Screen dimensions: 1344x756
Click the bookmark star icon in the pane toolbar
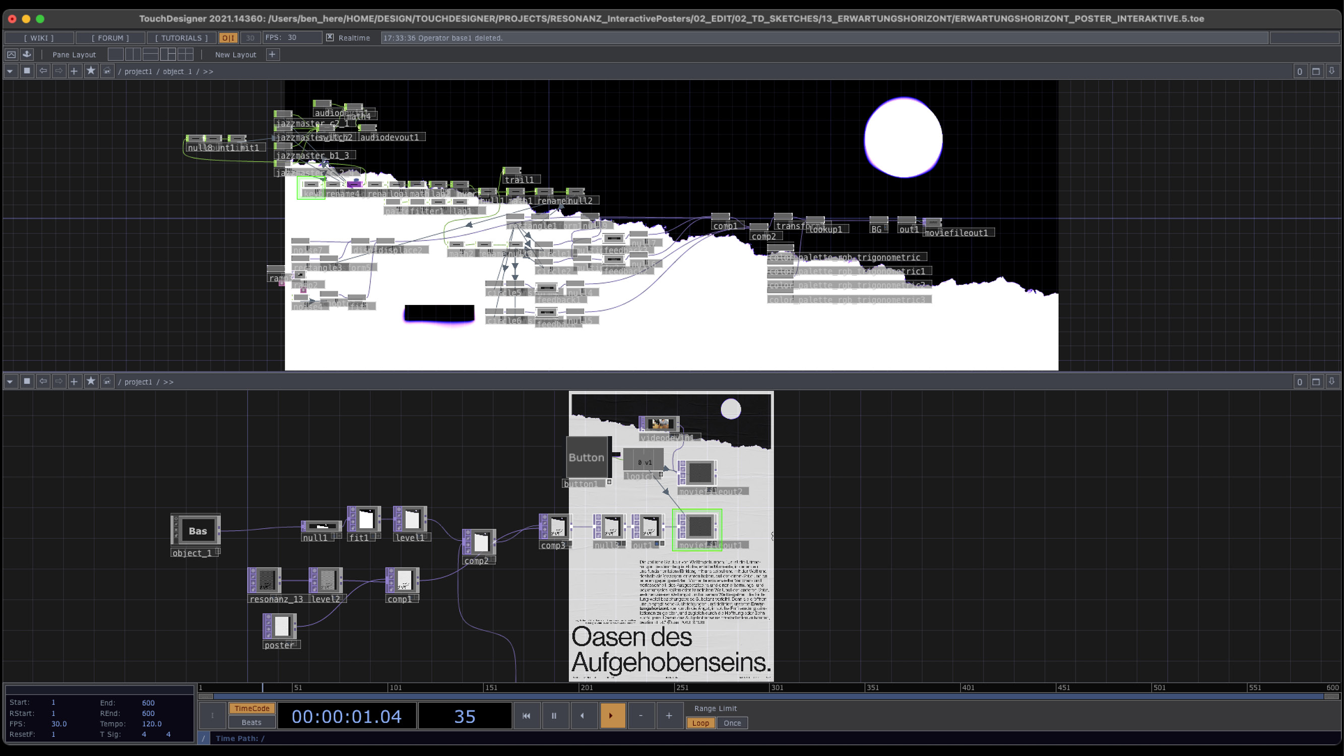point(91,71)
